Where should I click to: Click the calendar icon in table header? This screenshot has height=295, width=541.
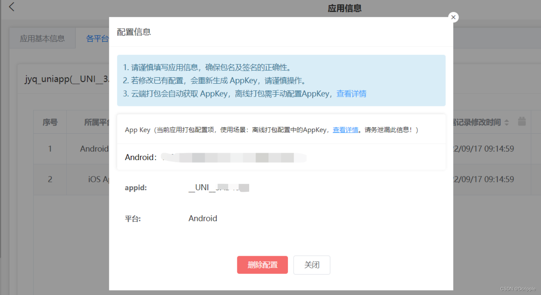point(522,121)
